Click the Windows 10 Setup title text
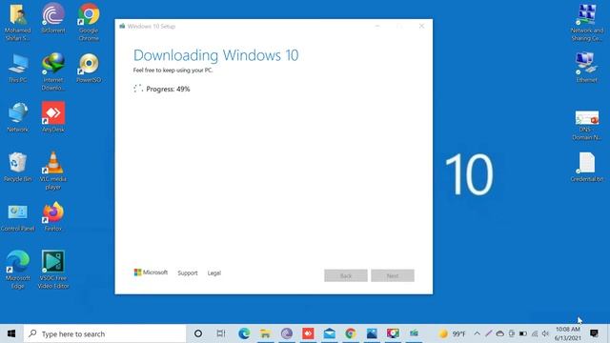 click(x=152, y=26)
